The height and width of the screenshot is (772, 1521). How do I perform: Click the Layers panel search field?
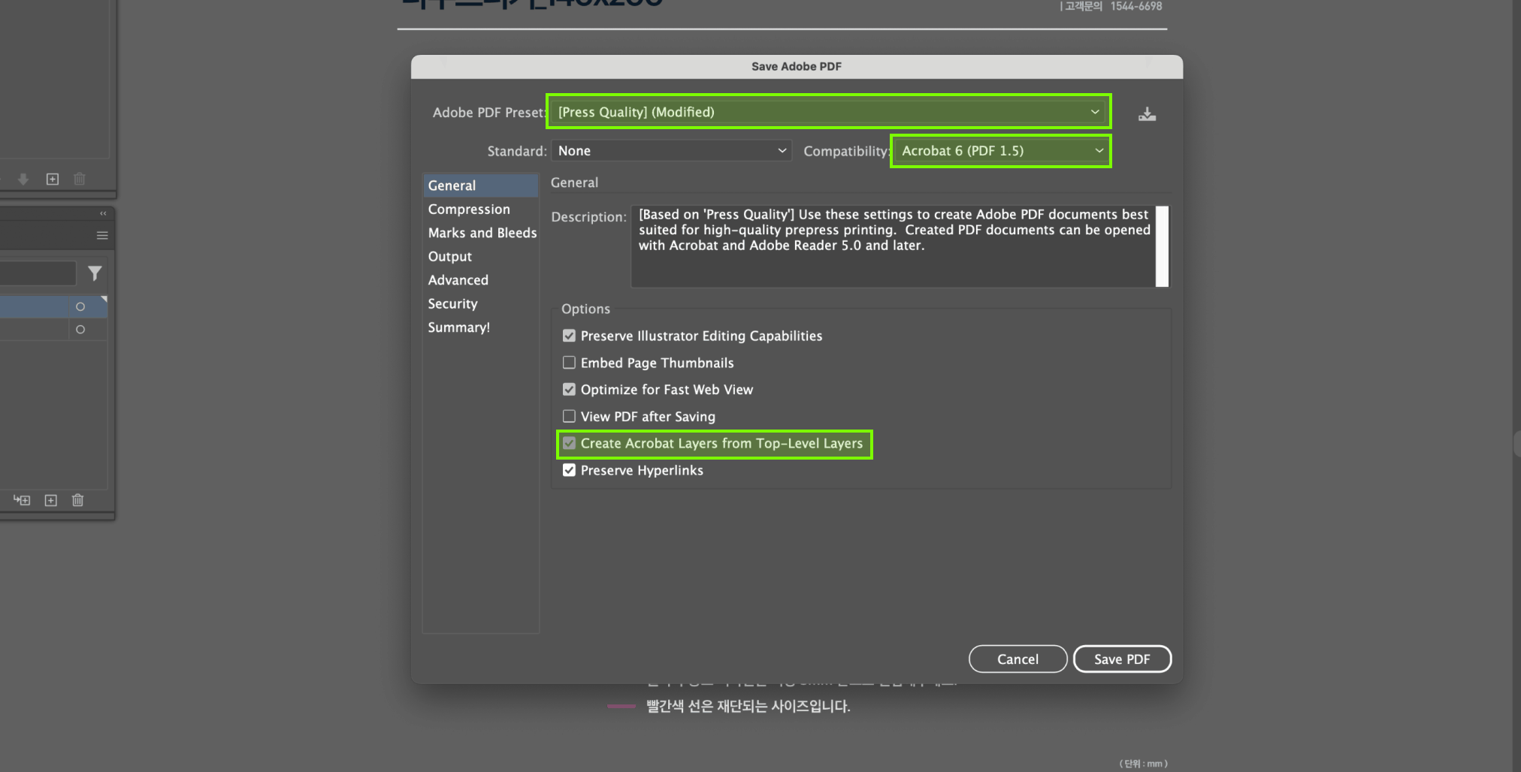[x=38, y=273]
